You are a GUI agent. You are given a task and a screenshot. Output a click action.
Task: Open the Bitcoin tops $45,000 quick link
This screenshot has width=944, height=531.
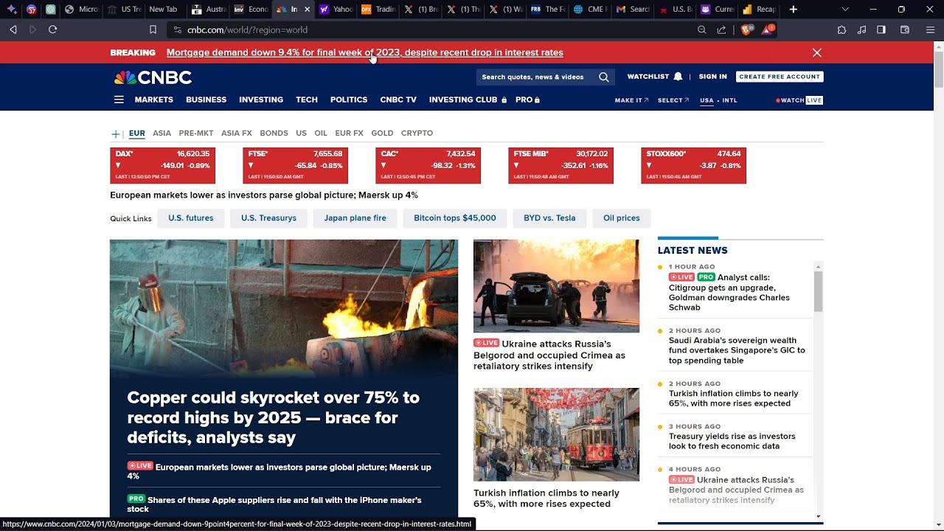(x=454, y=218)
